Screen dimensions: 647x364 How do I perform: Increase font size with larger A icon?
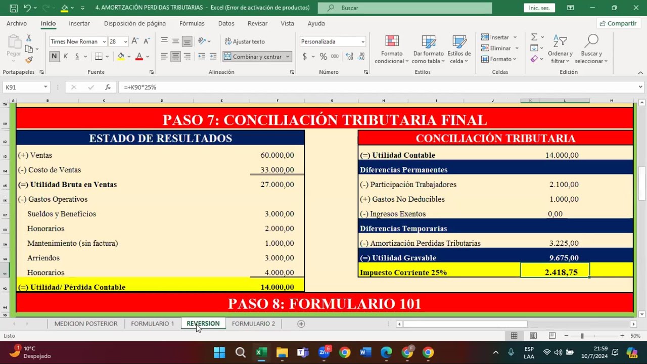coord(135,41)
